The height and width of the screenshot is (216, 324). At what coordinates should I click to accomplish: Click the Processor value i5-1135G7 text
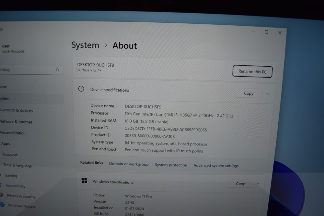coord(179,115)
